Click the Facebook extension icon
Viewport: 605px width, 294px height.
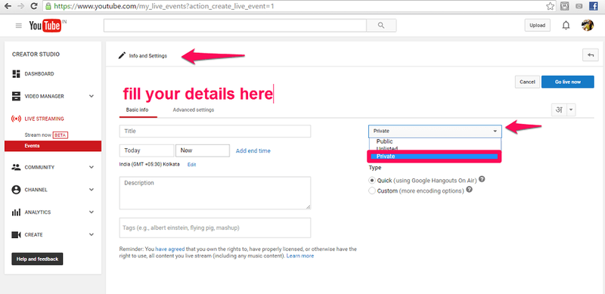coord(594,6)
